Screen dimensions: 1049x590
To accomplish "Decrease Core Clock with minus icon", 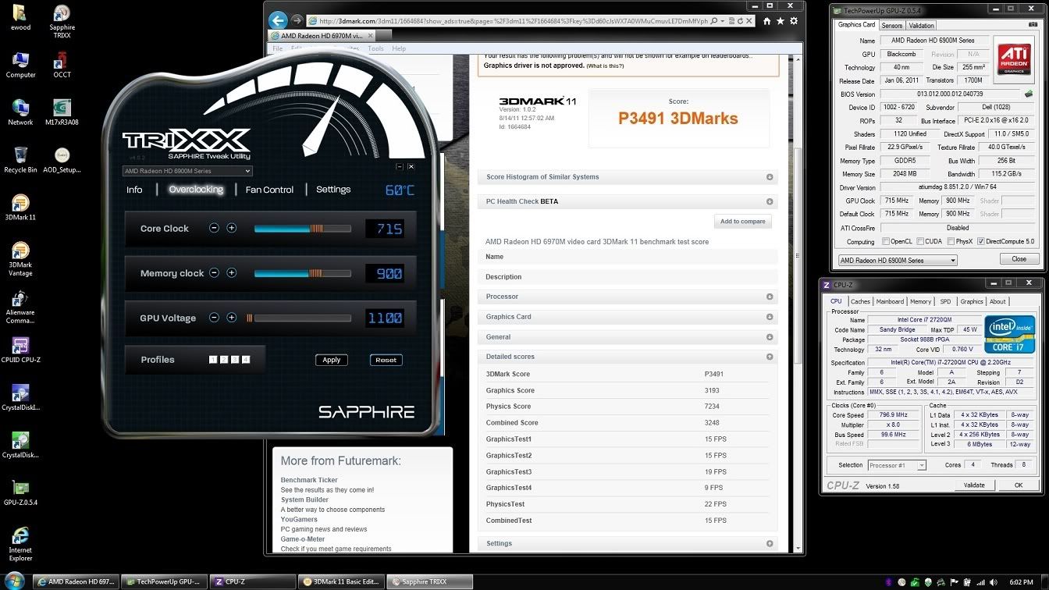I will click(214, 228).
